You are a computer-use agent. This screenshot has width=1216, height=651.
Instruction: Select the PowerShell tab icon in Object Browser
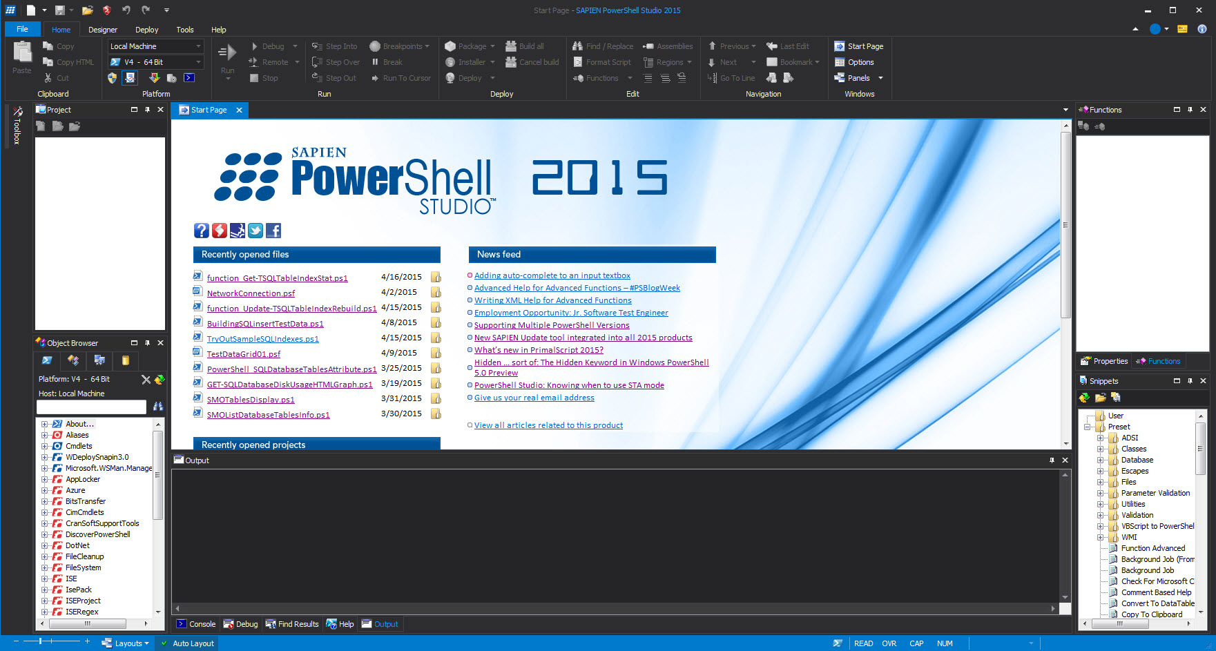(47, 360)
